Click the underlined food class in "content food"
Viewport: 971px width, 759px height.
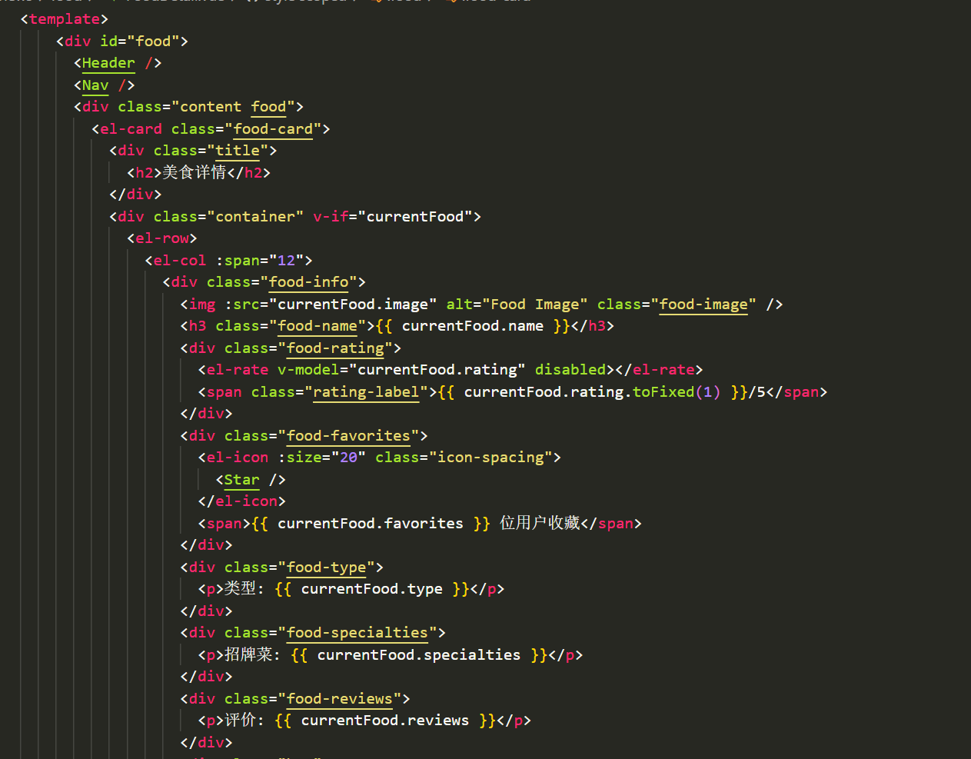268,107
